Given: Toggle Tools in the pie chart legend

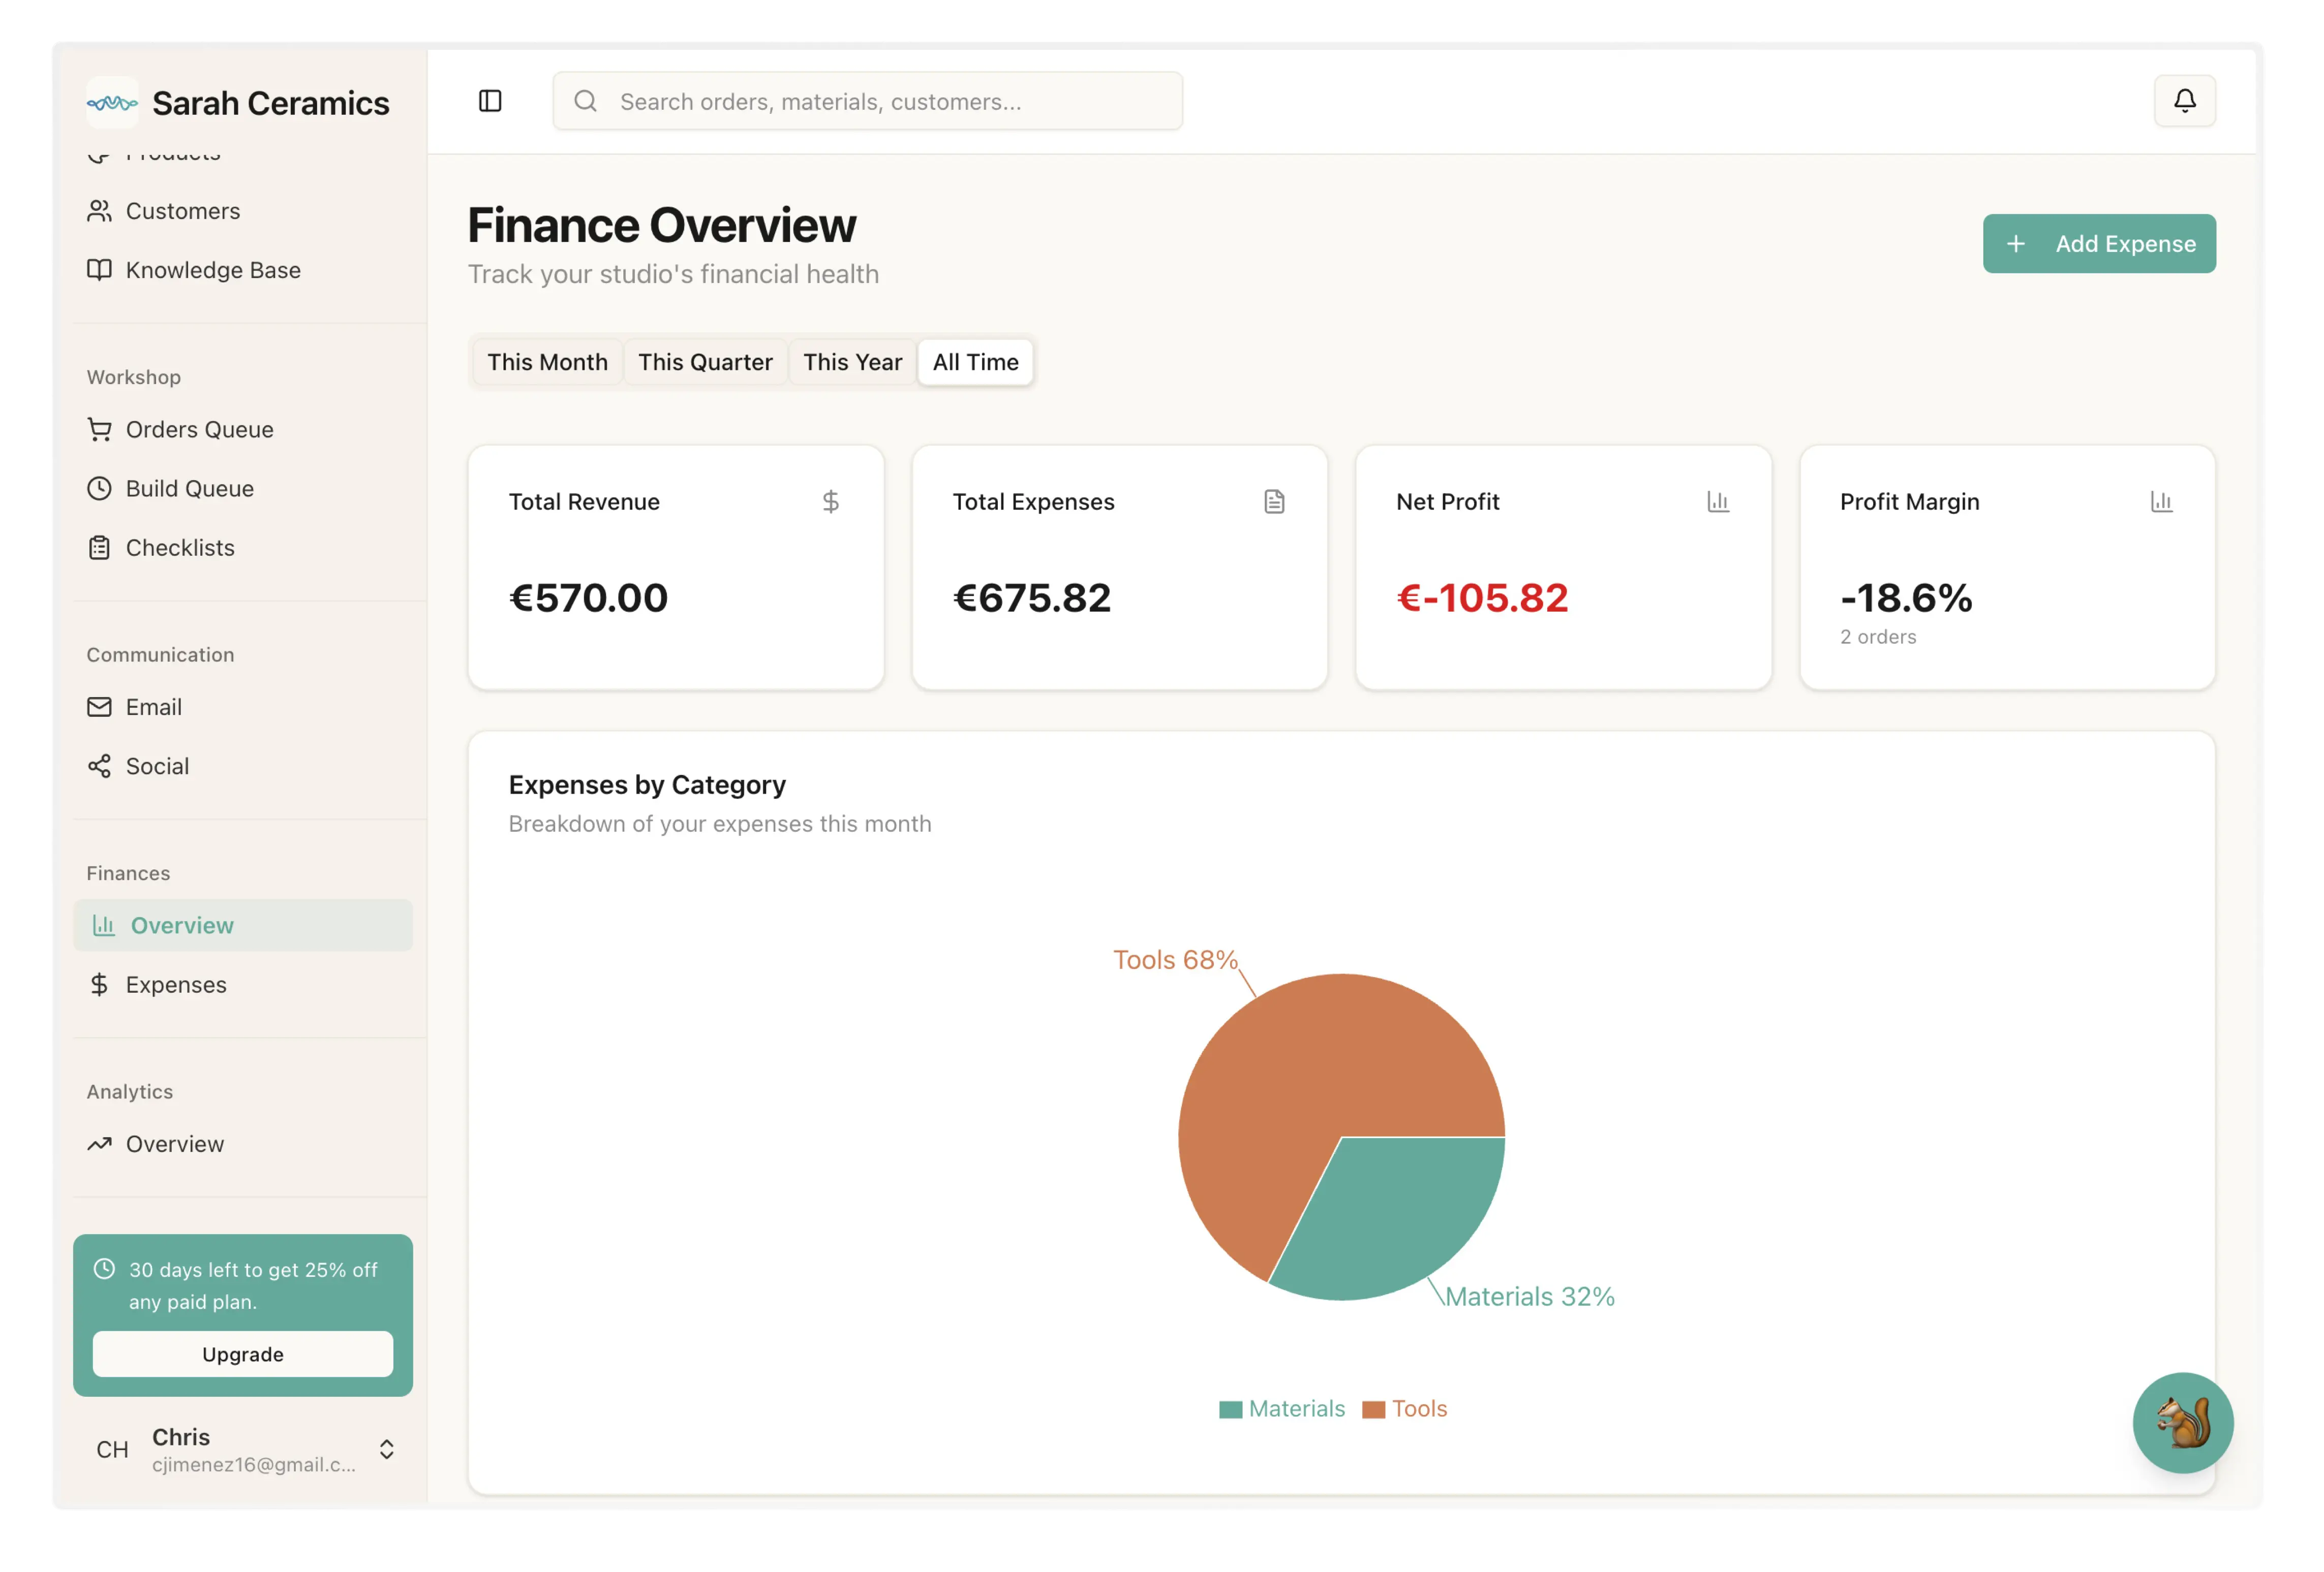Looking at the screenshot, I should (1404, 1408).
